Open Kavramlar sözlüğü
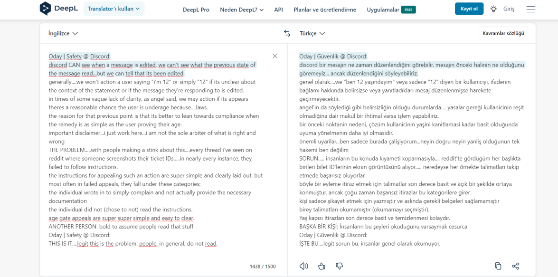Image resolution: width=558 pixels, height=277 pixels. [x=503, y=33]
